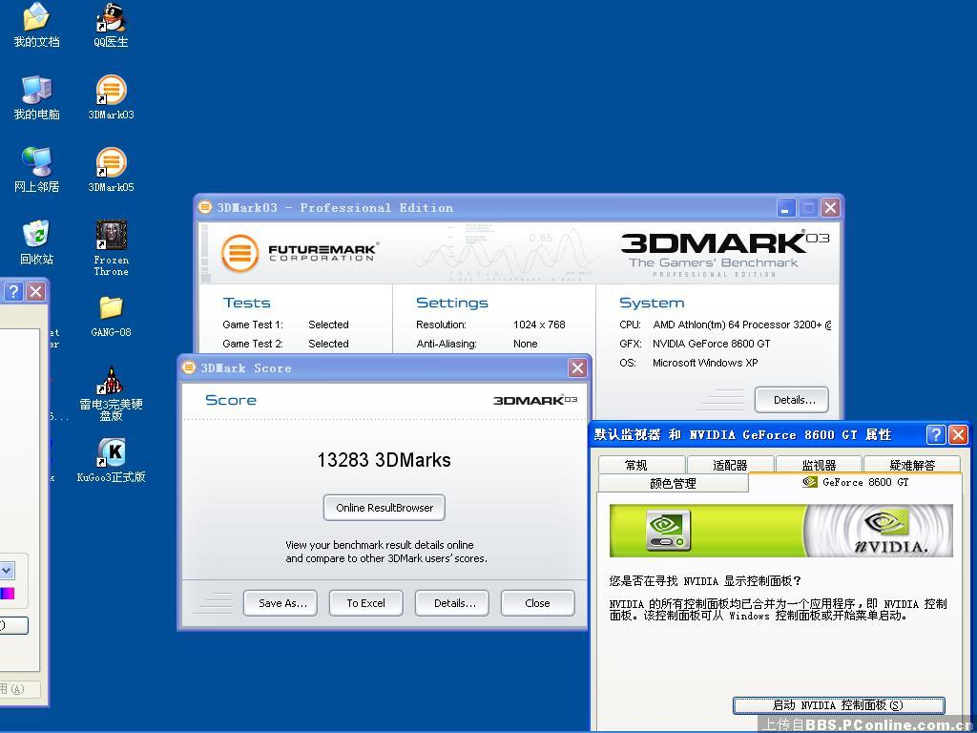The image size is (977, 733).
Task: Switch to the 疑难解答 tab
Action: (x=912, y=465)
